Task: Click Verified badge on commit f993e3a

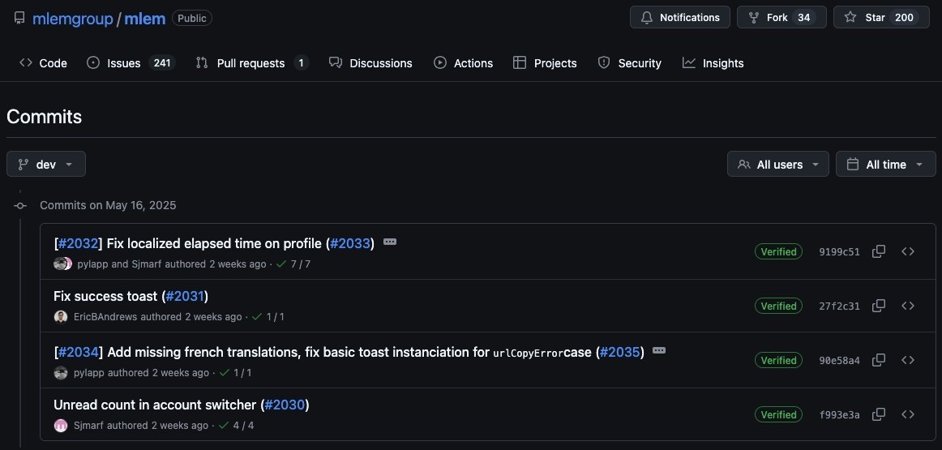Action: (778, 414)
